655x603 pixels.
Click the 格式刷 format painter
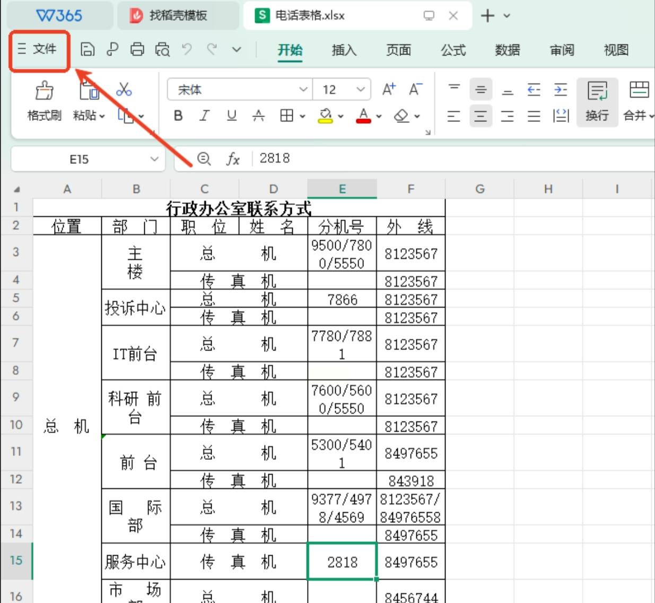45,102
